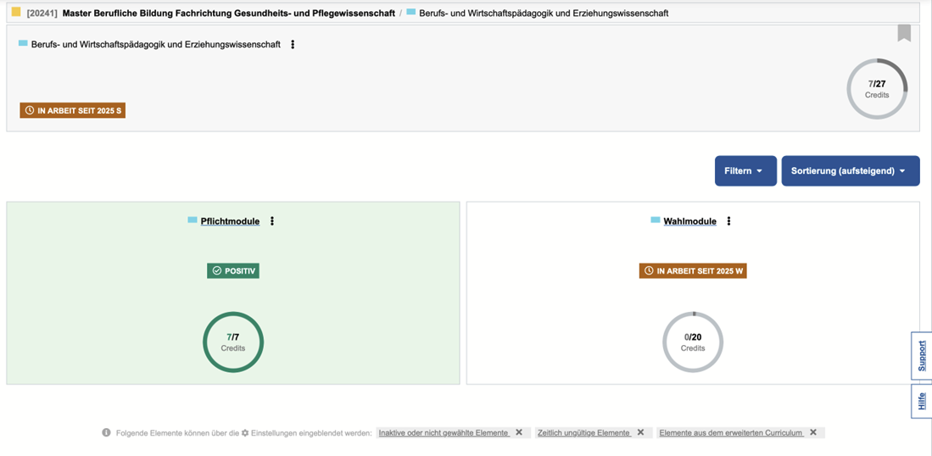The height and width of the screenshot is (456, 932).
Task: Open the Filtern dropdown
Action: 745,170
